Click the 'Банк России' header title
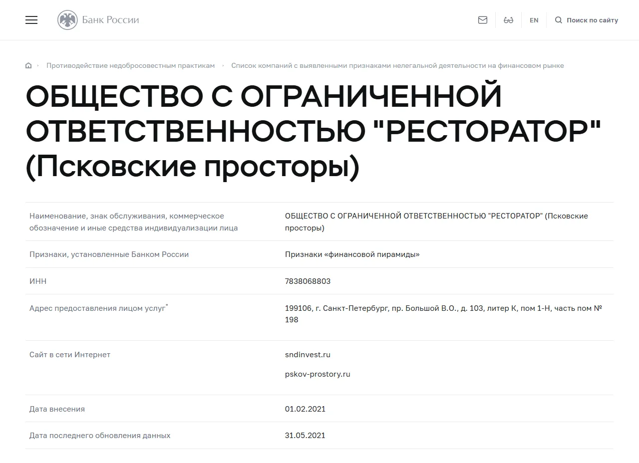Viewport: 639px width, 463px height. pos(110,20)
